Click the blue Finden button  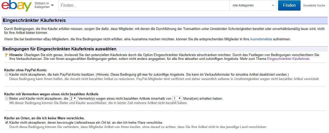click(x=289, y=5)
